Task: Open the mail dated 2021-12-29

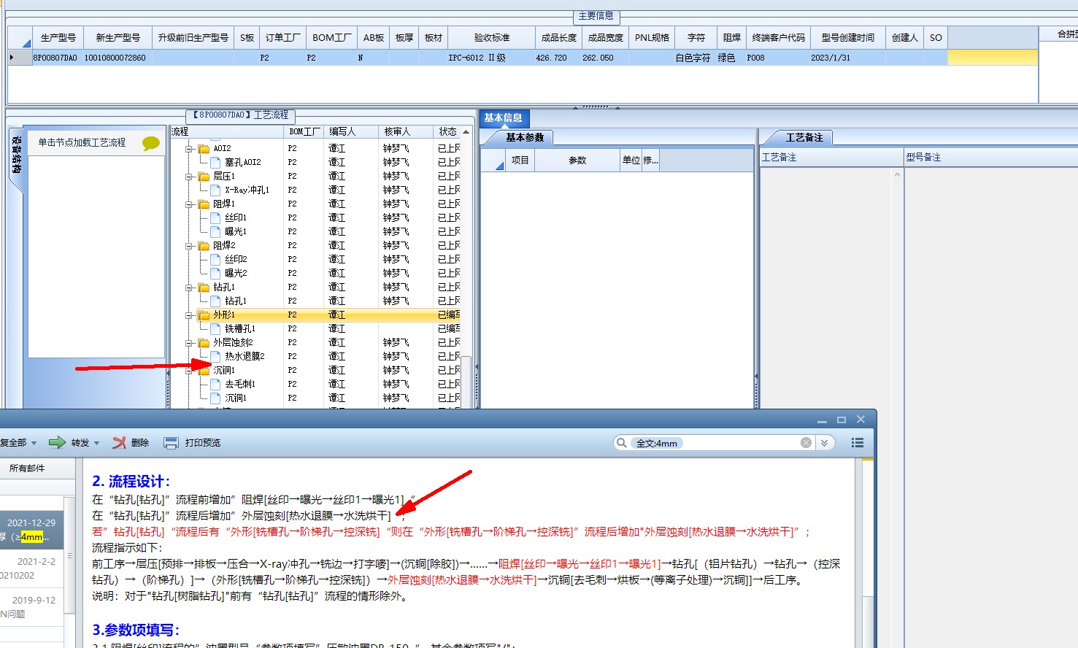Action: [x=32, y=529]
